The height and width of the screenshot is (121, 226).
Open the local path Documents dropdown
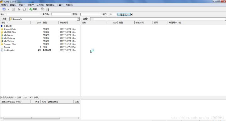tap(78, 19)
